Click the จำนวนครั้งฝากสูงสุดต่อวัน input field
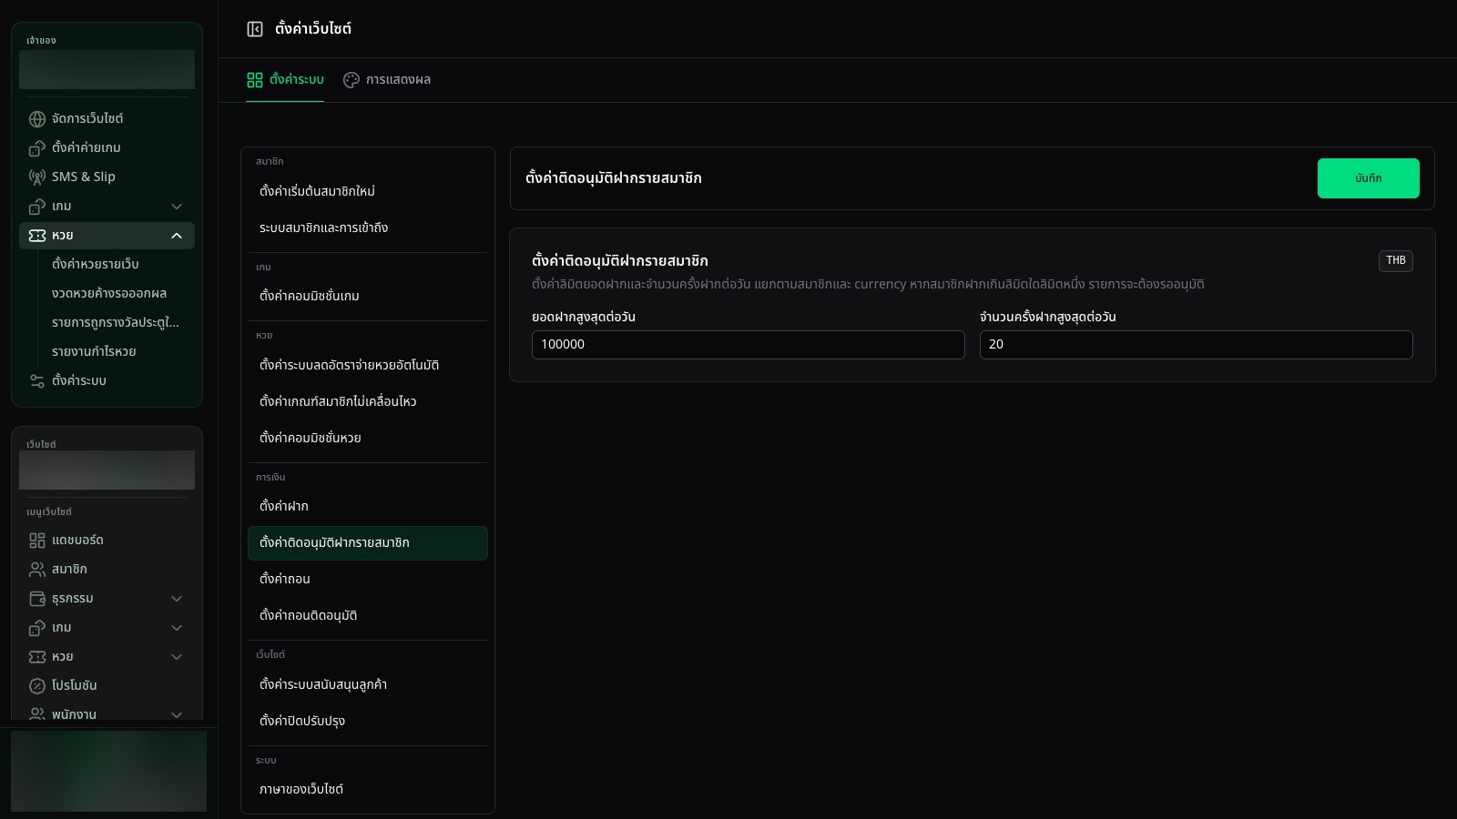Viewport: 1457px width, 819px height. [1196, 345]
